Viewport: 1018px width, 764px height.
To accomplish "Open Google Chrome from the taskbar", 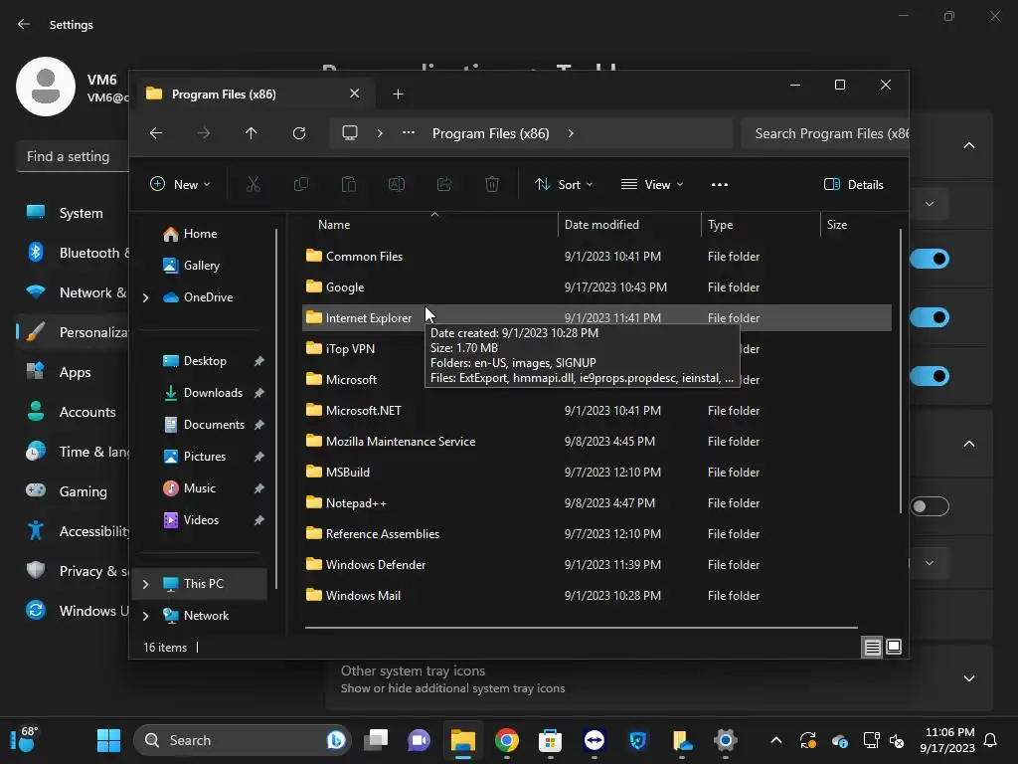I will coord(507,740).
